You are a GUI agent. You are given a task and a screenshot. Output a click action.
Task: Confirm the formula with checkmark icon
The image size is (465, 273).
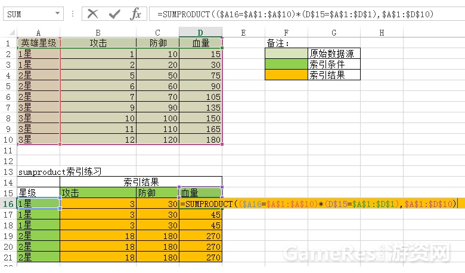tap(114, 14)
